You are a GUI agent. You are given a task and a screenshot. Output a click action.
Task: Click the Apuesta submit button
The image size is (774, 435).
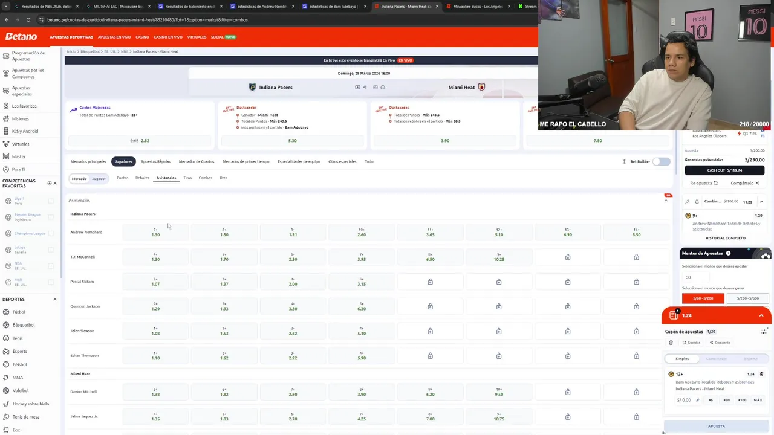[x=716, y=426]
